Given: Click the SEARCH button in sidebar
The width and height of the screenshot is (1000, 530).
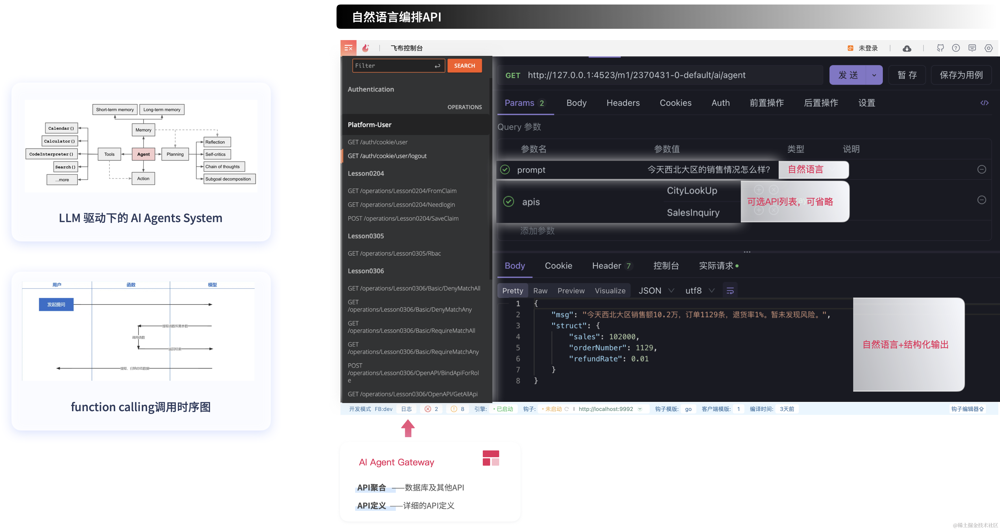Looking at the screenshot, I should pos(464,65).
